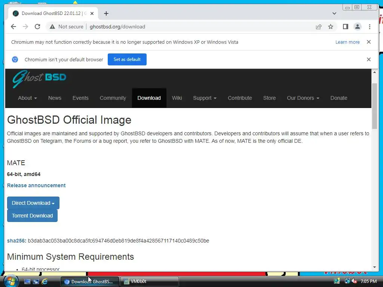
Task: Select the VM0b0t taskbar button
Action: 150,281
